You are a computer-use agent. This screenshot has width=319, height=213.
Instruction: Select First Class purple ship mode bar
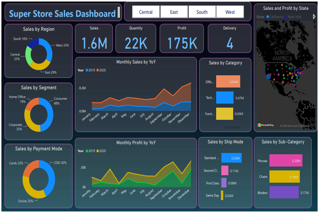point(224,183)
